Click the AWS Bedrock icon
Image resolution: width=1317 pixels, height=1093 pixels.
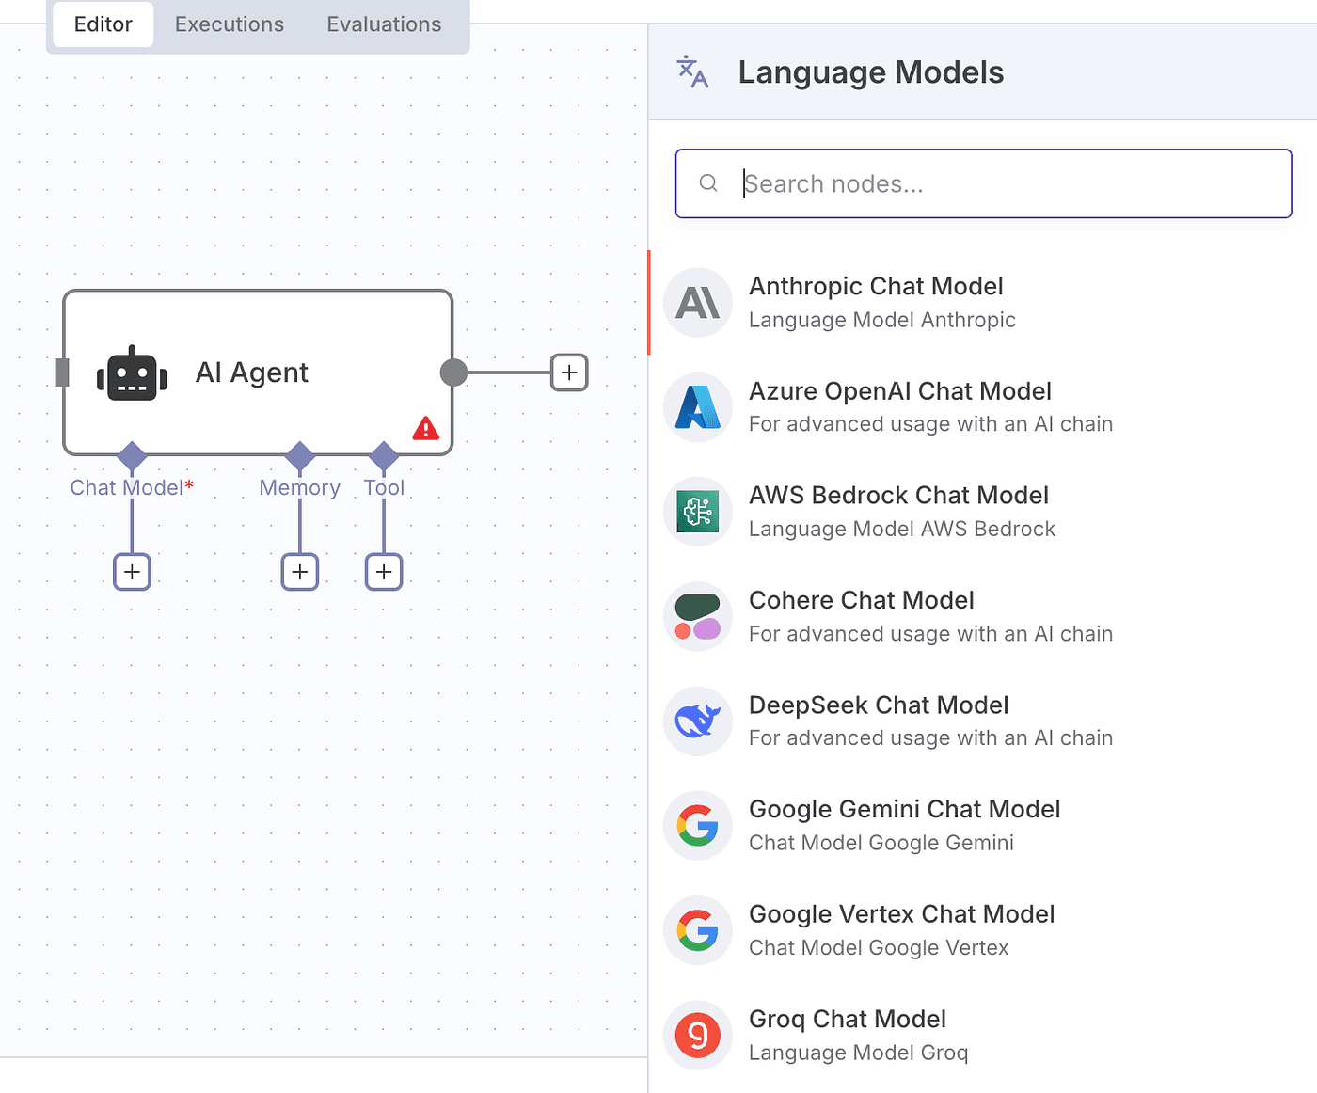coord(697,512)
